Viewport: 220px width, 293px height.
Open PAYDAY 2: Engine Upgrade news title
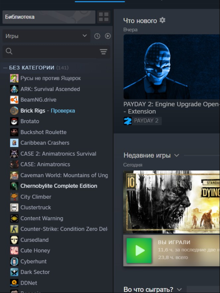[x=172, y=108]
